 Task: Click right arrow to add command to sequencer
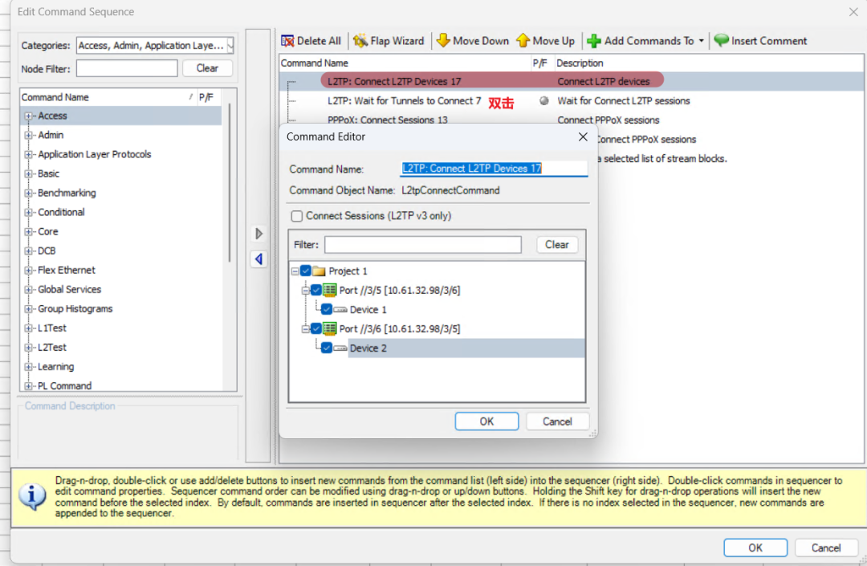[x=258, y=234]
